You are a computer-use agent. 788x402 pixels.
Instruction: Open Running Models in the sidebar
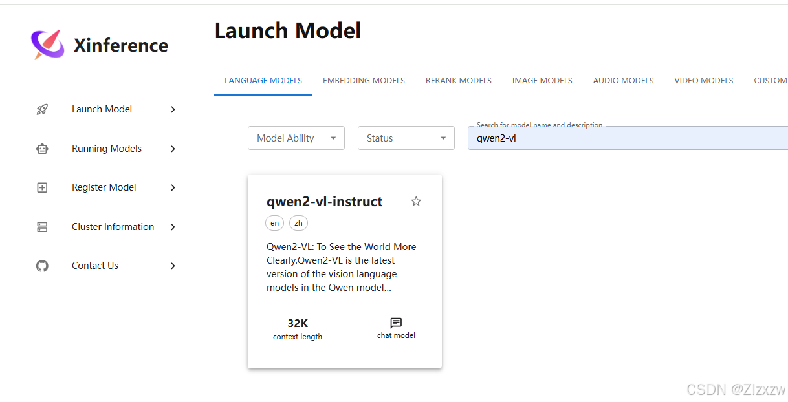(x=106, y=149)
